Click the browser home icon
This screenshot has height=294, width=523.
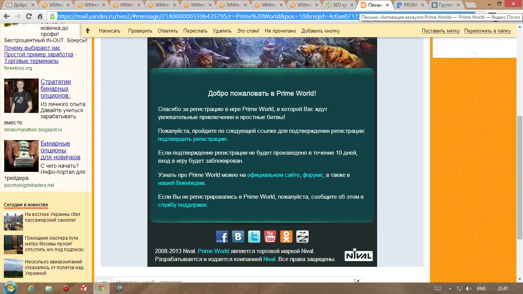40,16
